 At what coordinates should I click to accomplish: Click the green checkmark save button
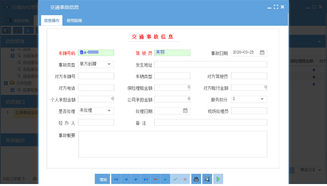point(175,179)
